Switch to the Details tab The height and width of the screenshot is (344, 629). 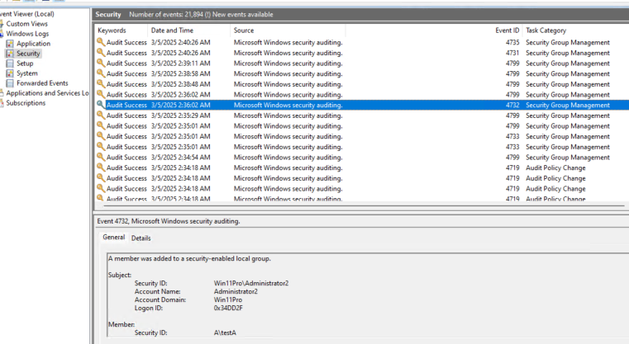point(141,238)
